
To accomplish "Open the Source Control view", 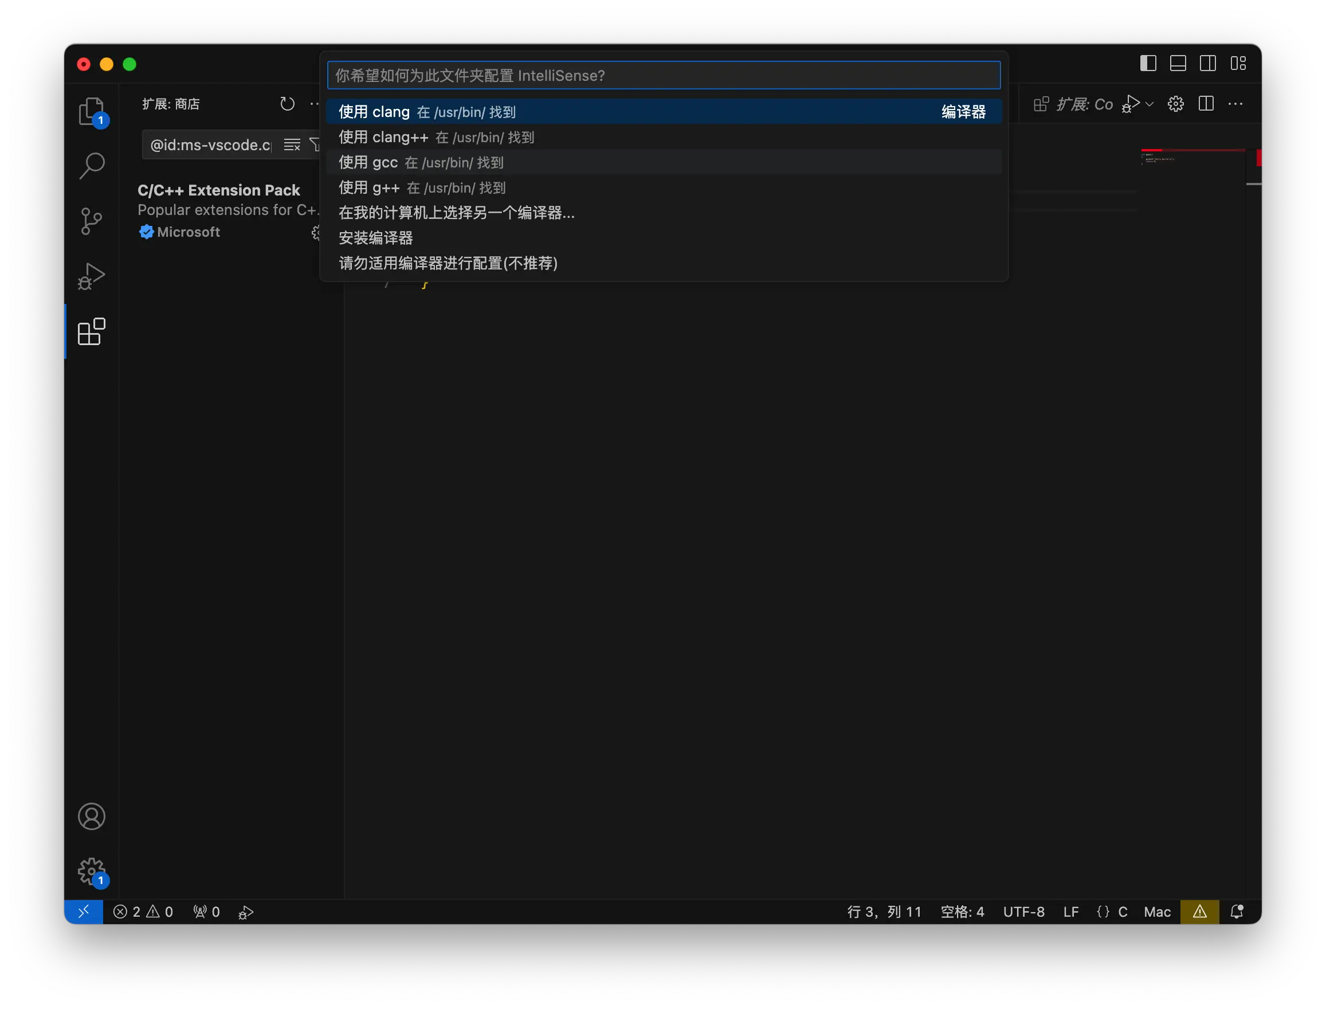I will pos(91,221).
